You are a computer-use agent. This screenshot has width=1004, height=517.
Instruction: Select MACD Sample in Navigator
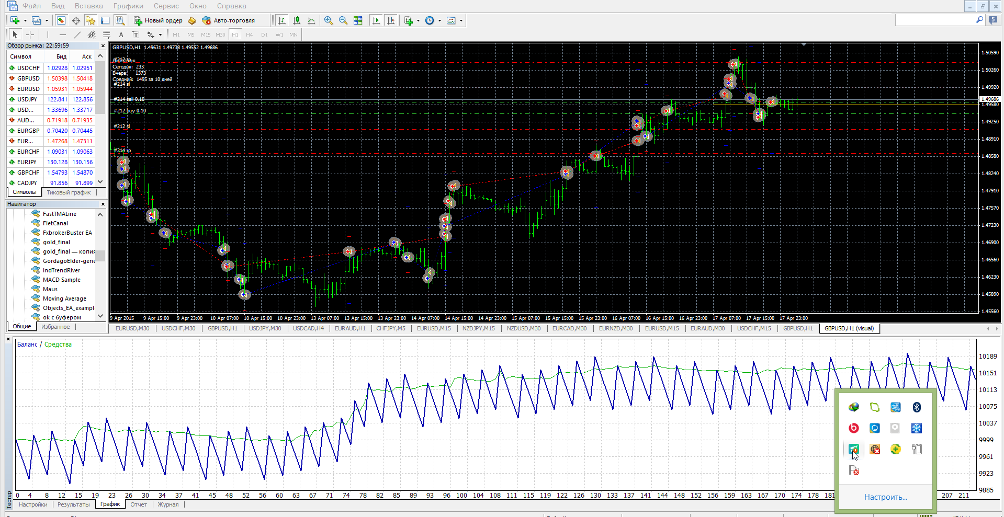[61, 280]
